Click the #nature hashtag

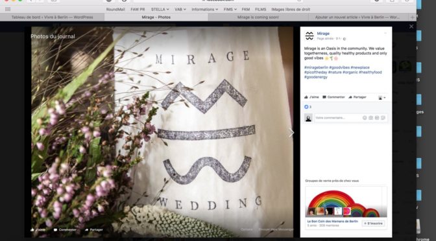335,72
